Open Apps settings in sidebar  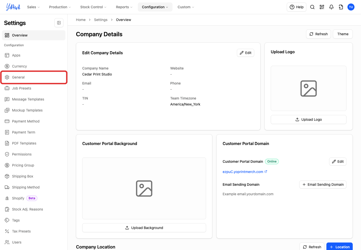click(34, 55)
